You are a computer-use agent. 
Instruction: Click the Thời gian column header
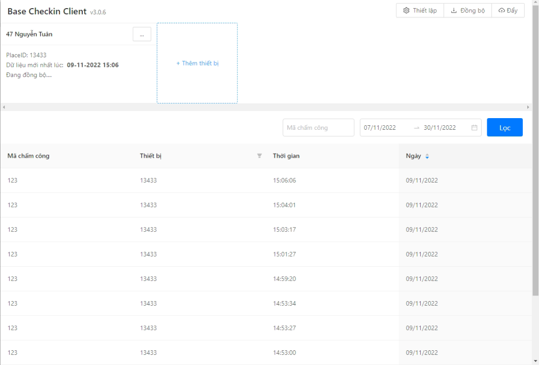pos(286,156)
